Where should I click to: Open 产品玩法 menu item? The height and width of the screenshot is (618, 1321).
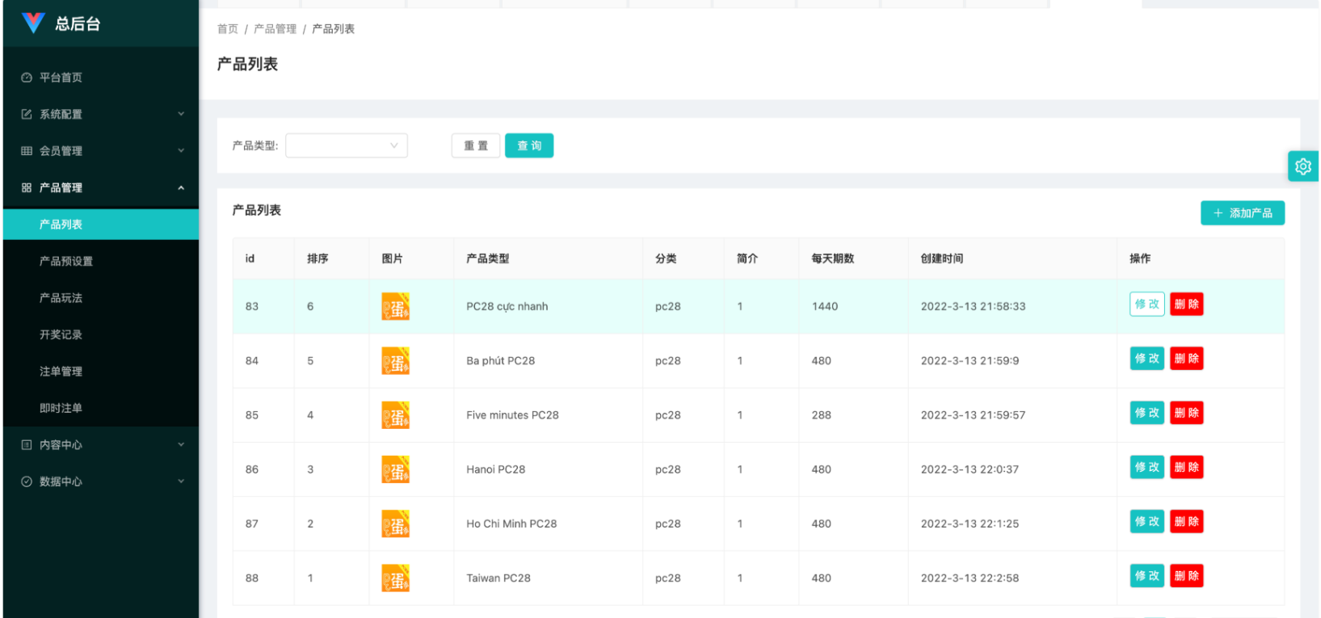point(101,298)
